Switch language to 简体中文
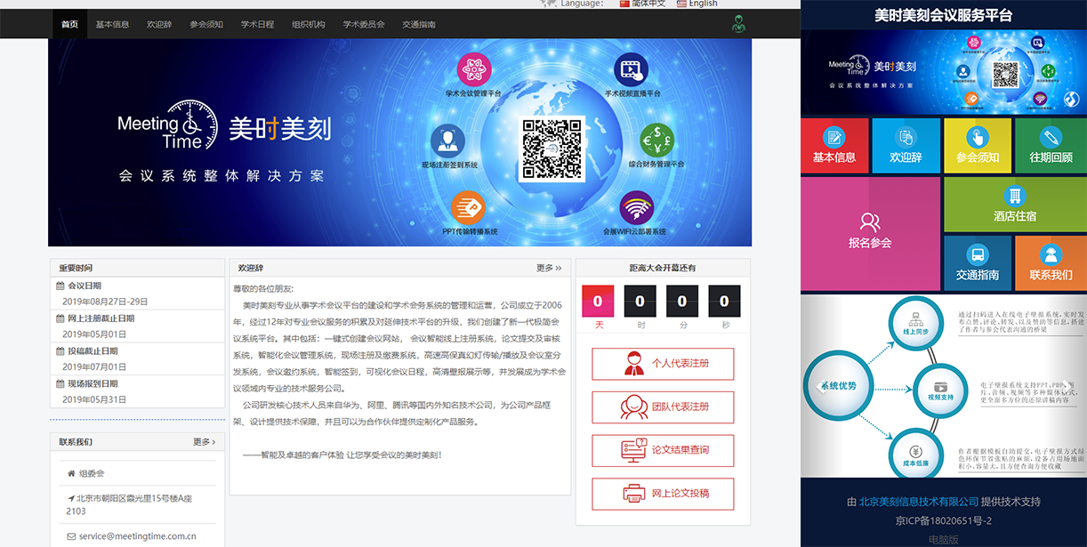1087x547 pixels. [643, 4]
